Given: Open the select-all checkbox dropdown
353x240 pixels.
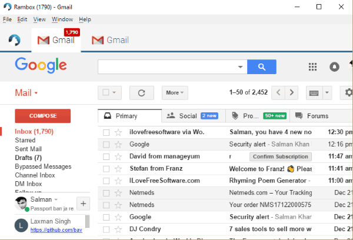Looking at the screenshot, I should [114, 92].
